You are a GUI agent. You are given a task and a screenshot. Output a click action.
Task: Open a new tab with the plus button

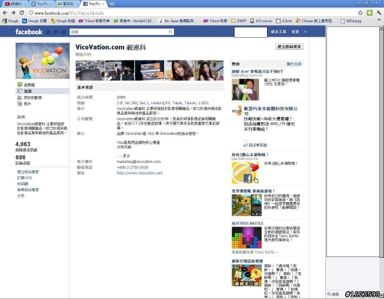coord(112,4)
